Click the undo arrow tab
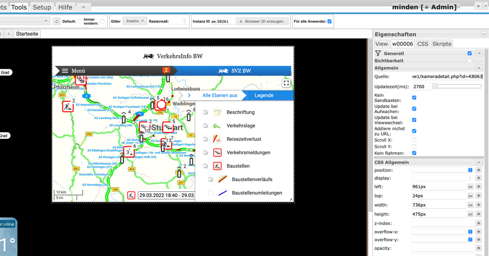The height and width of the screenshot is (256, 489). pos(84,7)
